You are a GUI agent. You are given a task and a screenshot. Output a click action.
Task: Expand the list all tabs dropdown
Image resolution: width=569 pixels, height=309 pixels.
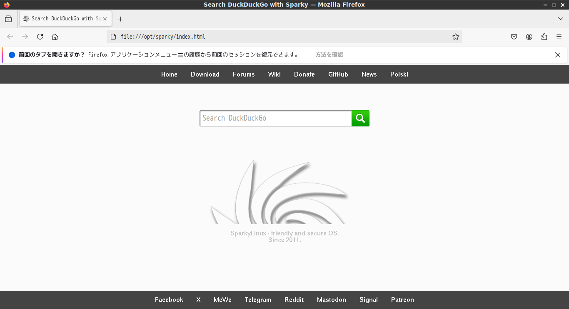click(x=561, y=19)
